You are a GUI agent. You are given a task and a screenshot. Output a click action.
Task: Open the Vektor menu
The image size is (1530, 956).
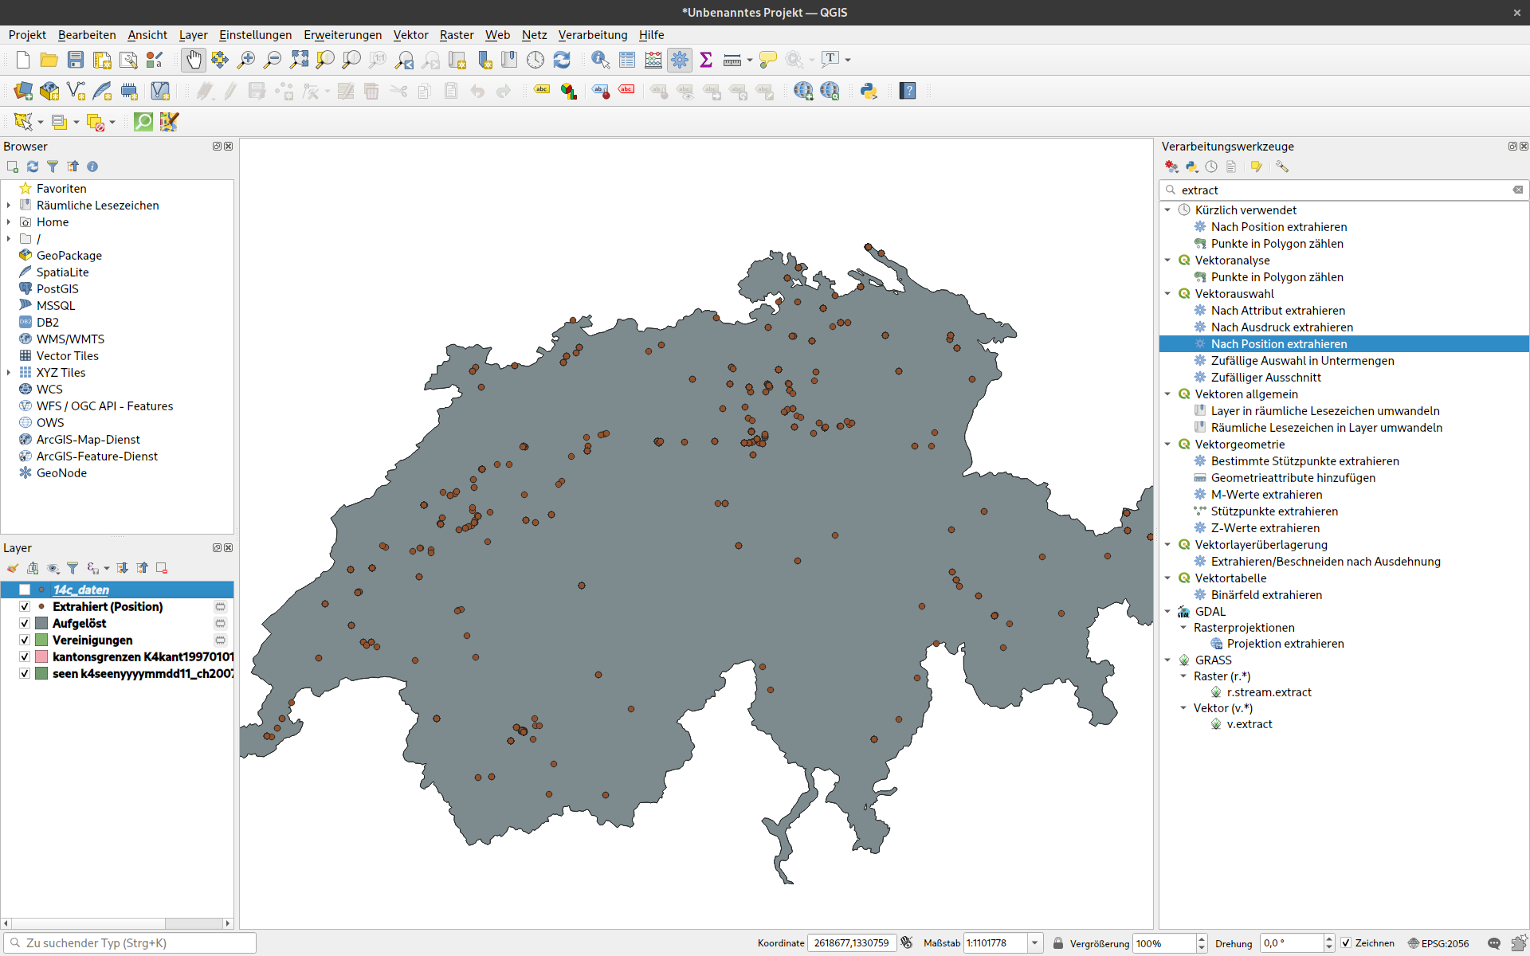[410, 35]
